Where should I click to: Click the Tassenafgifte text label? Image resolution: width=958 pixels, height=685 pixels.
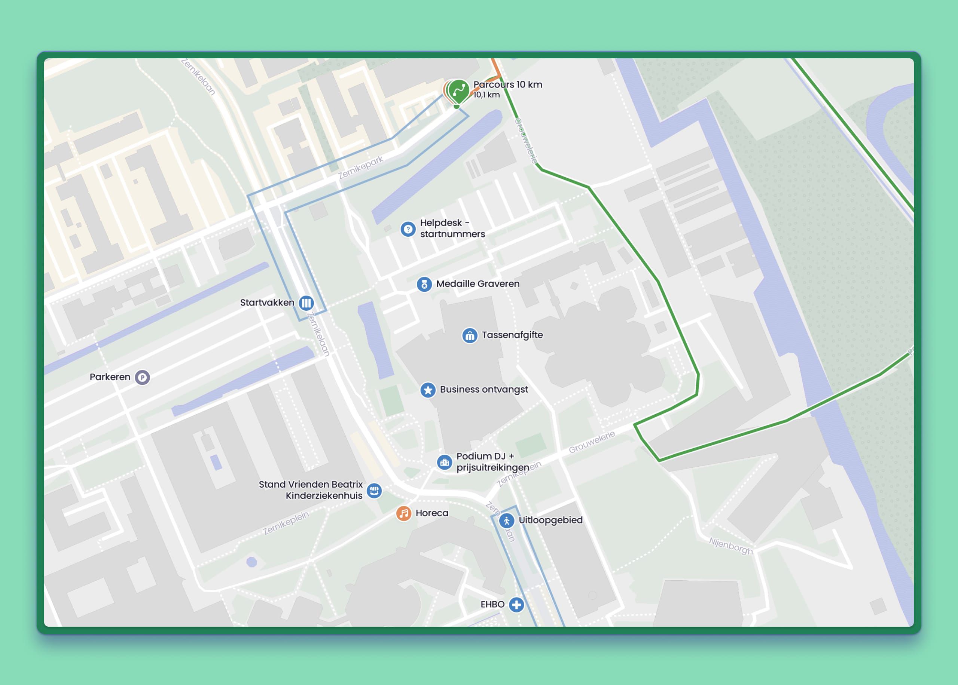(x=512, y=335)
